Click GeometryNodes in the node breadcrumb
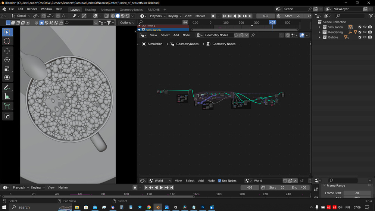Viewport: 375px width, 211px height. tap(187, 44)
